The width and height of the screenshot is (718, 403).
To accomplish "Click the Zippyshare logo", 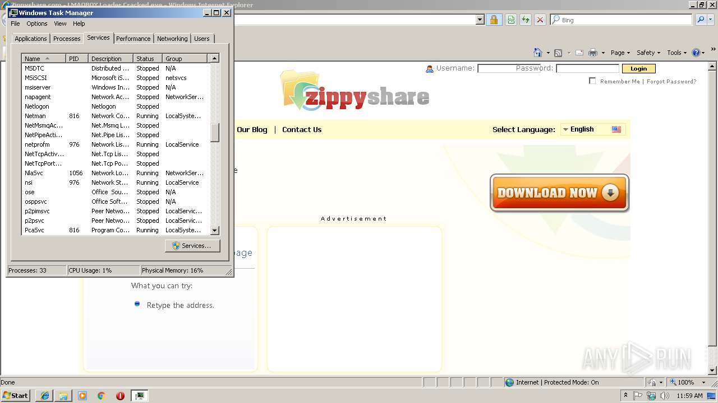I will point(355,91).
